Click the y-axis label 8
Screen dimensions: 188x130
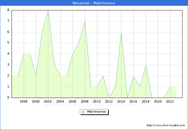tap(8, 10)
